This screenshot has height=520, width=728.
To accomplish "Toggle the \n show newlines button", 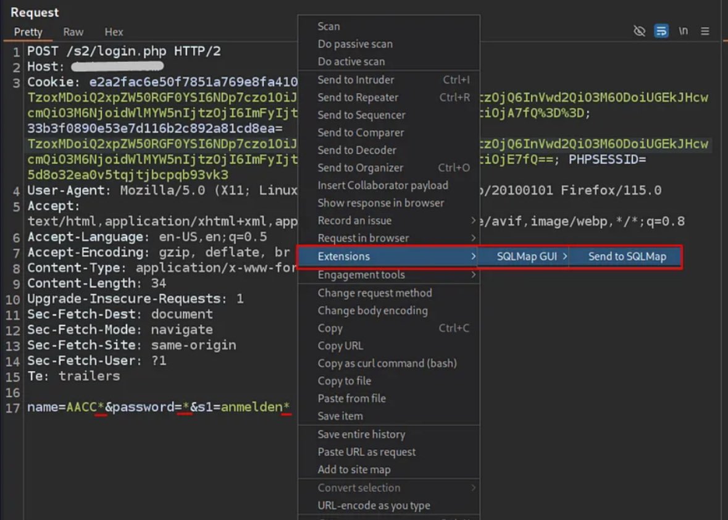I will click(683, 31).
